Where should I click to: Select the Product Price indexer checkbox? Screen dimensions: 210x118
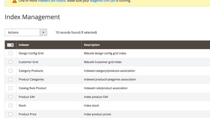(x=10, y=114)
